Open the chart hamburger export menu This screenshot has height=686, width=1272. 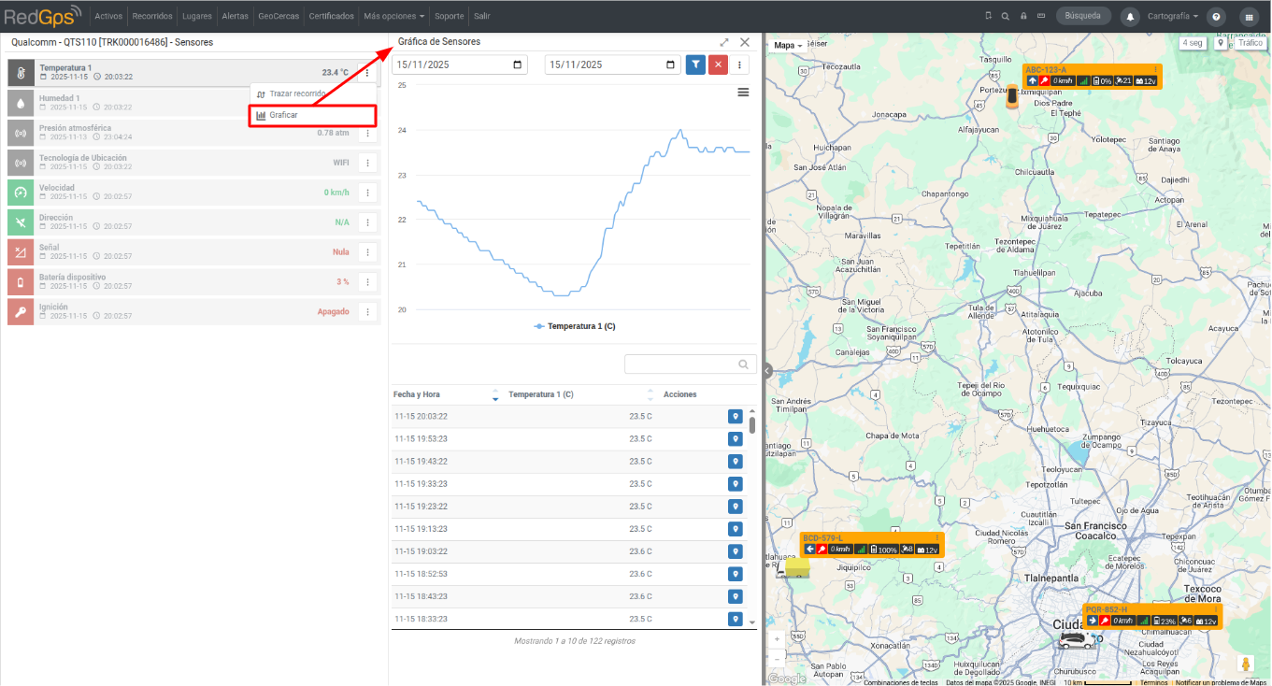tap(743, 93)
